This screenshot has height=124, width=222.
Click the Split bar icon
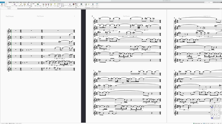click(48, 4)
